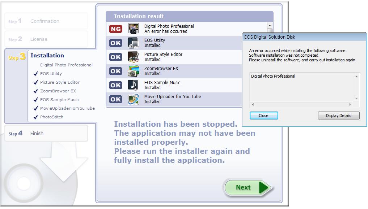The height and width of the screenshot is (209, 368).
Task: Click the Picture Style Editor result row text
Action: coord(163,57)
